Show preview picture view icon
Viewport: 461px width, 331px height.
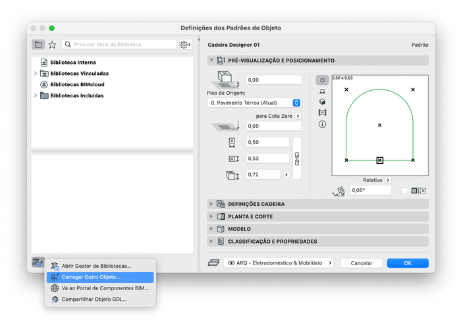click(x=322, y=113)
